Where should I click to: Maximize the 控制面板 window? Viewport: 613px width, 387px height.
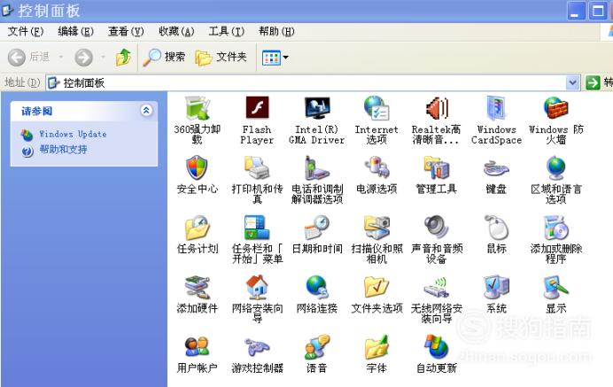click(x=598, y=11)
